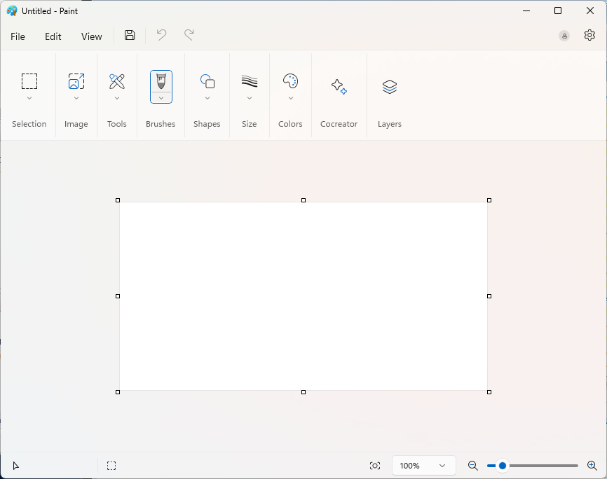The image size is (607, 479).
Task: Minimize the Paint window
Action: tap(526, 11)
